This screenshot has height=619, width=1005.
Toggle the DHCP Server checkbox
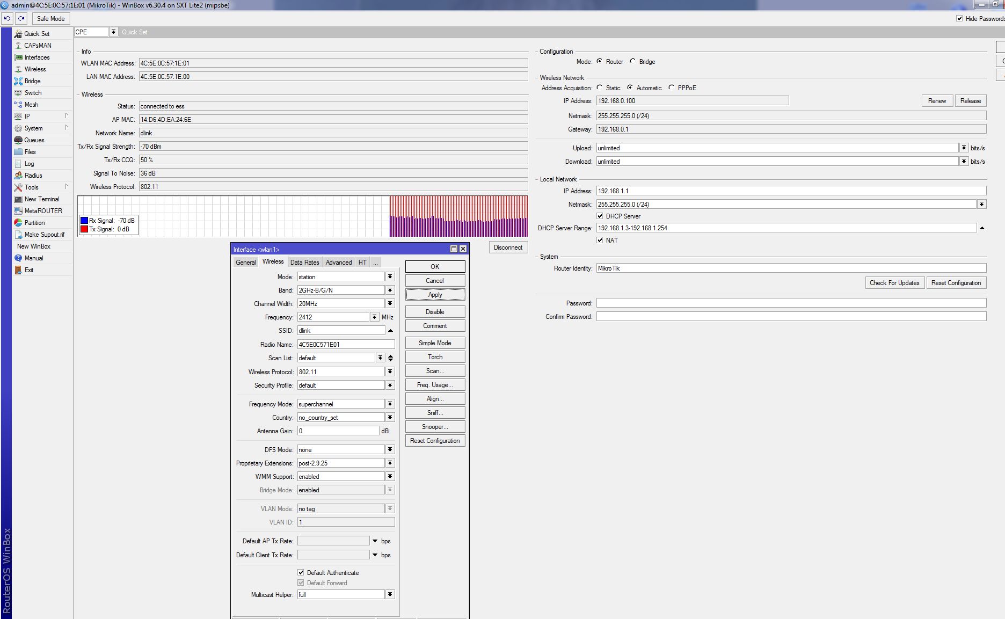coord(600,216)
